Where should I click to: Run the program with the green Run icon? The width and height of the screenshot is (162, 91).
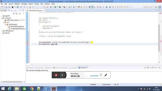click(55, 7)
